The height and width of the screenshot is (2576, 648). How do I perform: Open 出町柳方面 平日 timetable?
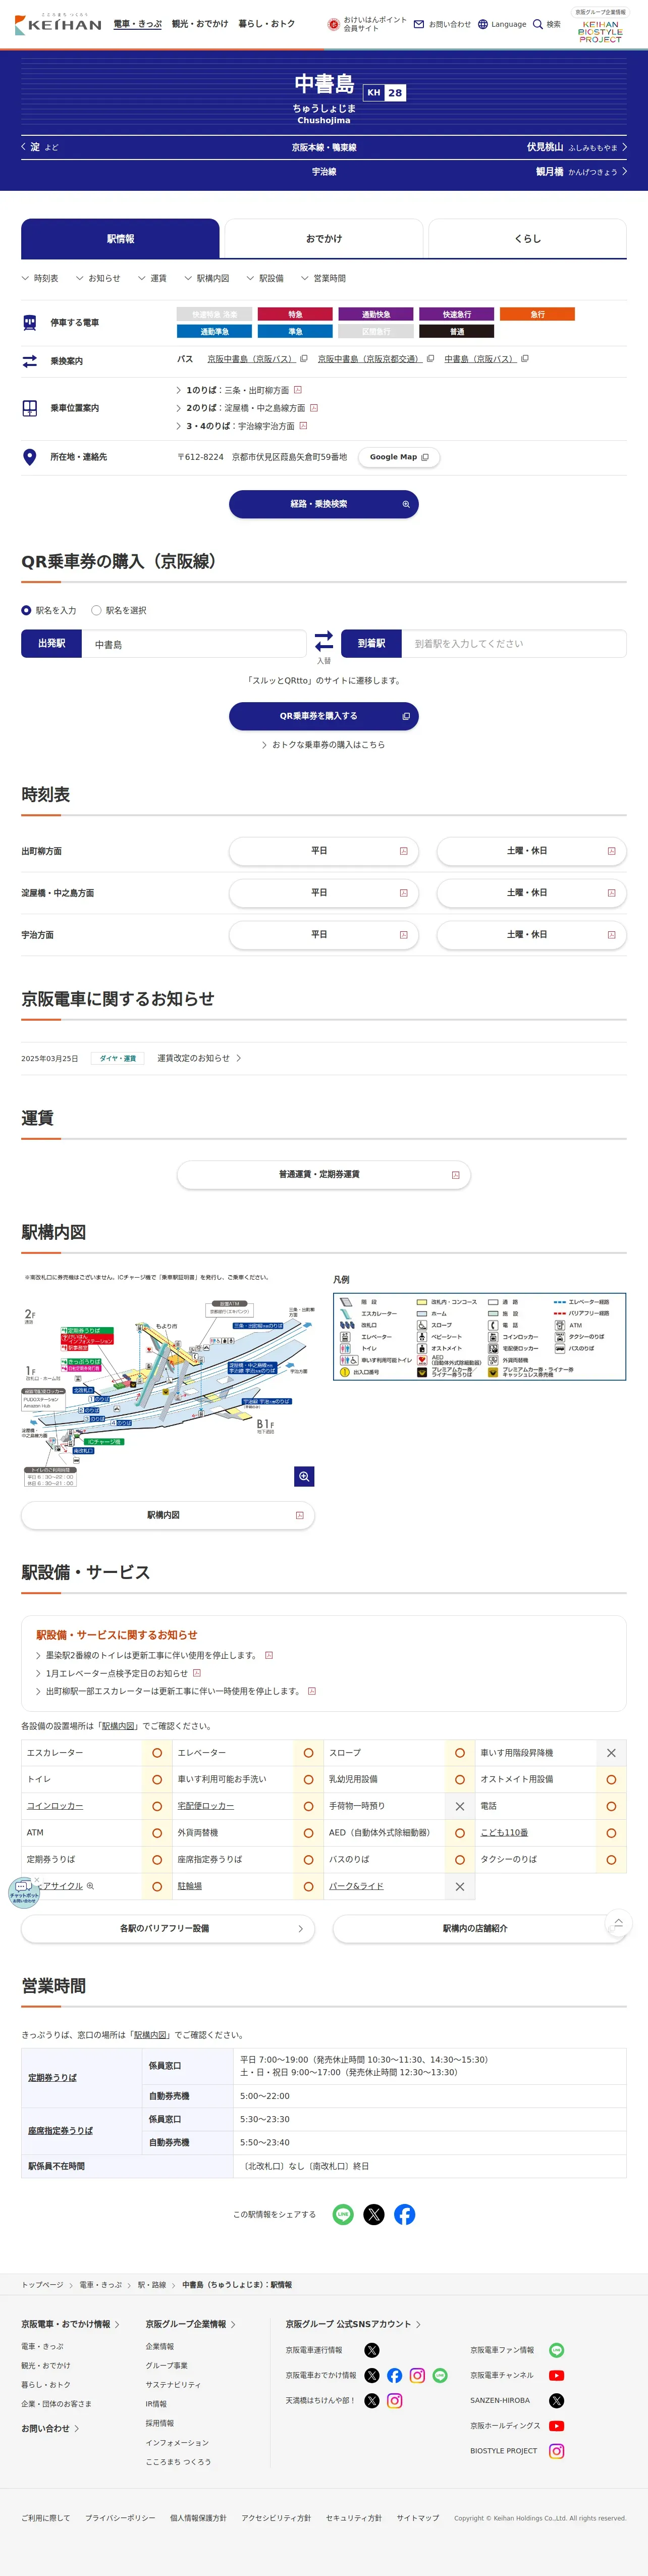324,851
